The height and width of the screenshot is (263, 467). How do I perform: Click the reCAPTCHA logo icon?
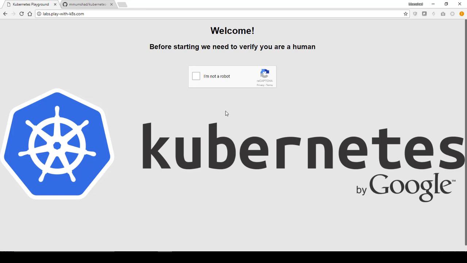coord(265,73)
